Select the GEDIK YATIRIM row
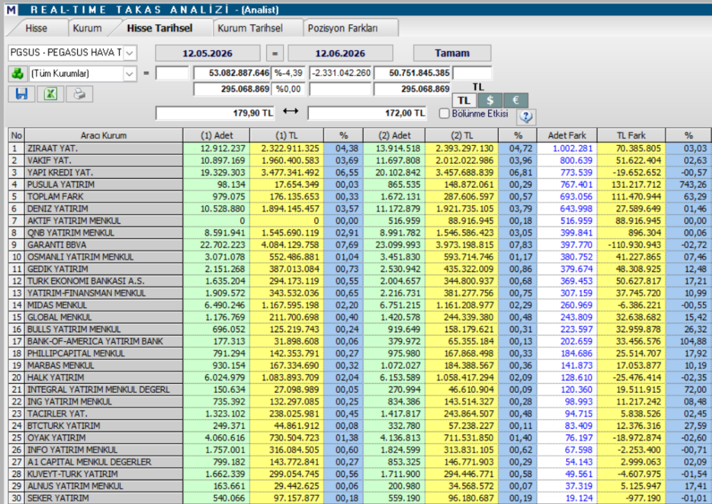This screenshot has width=712, height=504. (359, 269)
